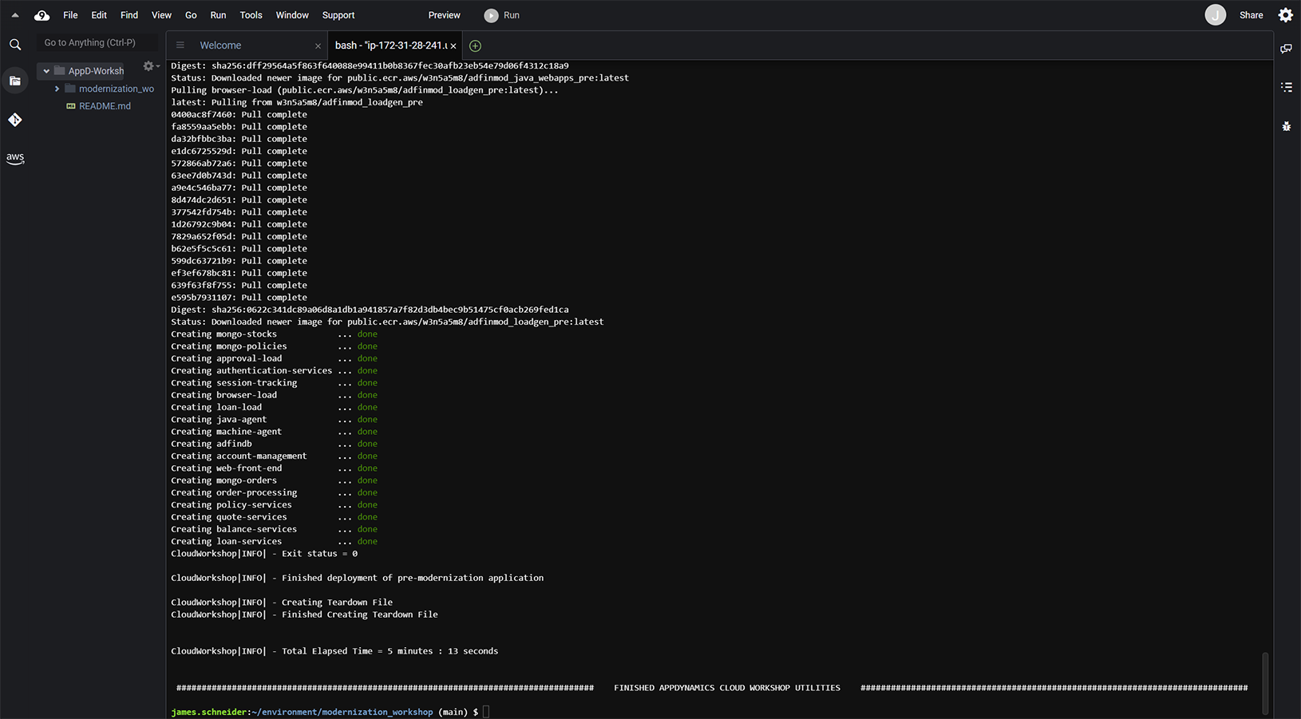Open the Environment folder panel icon
The width and height of the screenshot is (1301, 719).
[x=15, y=81]
